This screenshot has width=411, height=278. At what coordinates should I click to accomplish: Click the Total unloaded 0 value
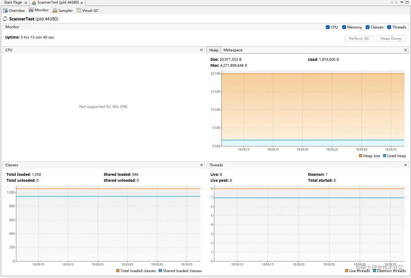(x=38, y=180)
